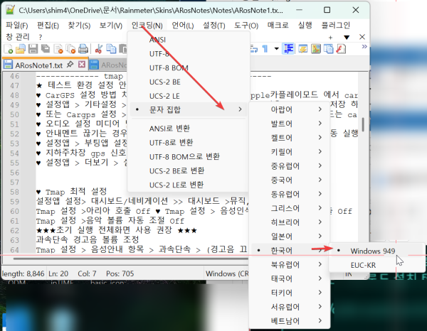The image size is (427, 331).
Task: Click the plus icon to add tab
Action: pos(330,38)
